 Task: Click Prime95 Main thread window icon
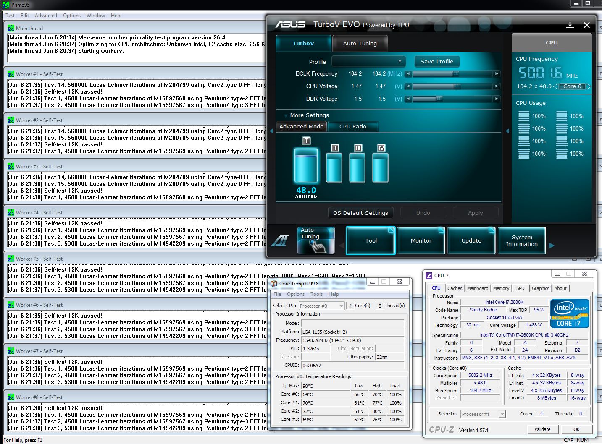[11, 28]
